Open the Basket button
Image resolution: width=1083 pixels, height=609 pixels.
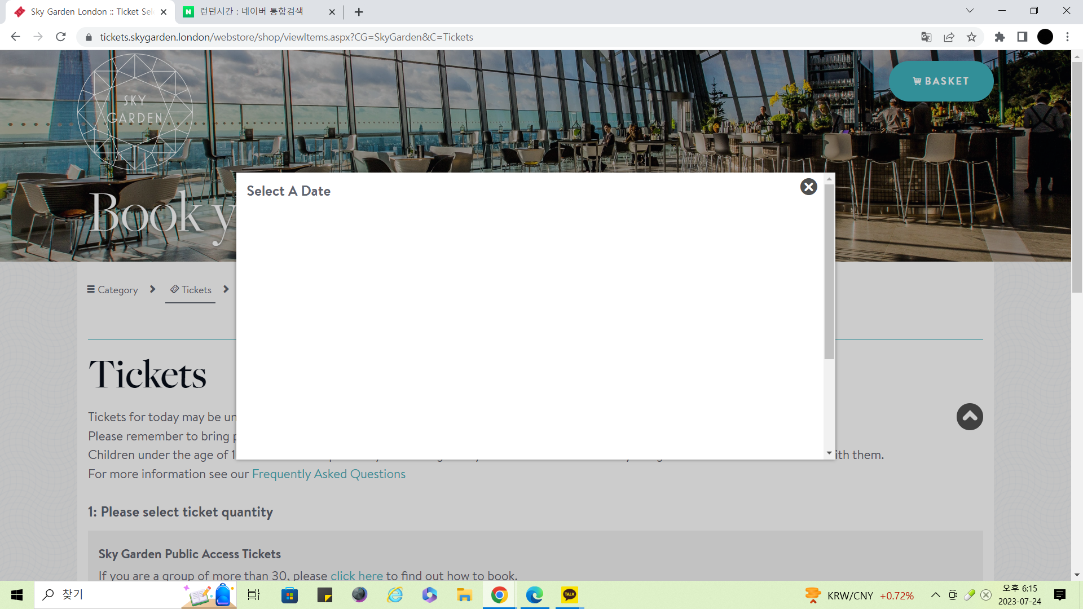click(x=941, y=81)
